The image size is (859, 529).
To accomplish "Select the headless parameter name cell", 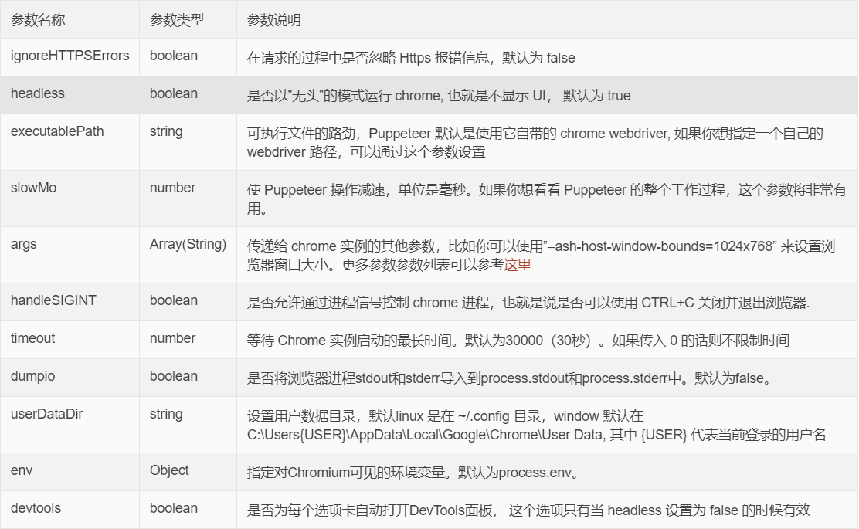I will tap(38, 93).
